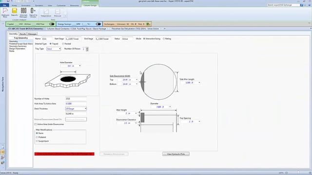Select the highlighted orange navigation pane icon
The image size is (312, 175).
tap(2, 152)
